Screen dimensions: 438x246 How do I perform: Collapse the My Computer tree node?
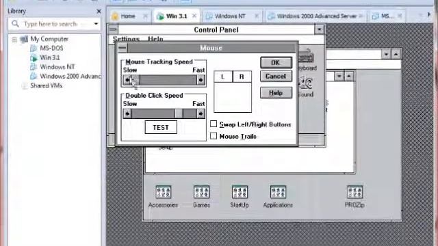[x=14, y=40]
